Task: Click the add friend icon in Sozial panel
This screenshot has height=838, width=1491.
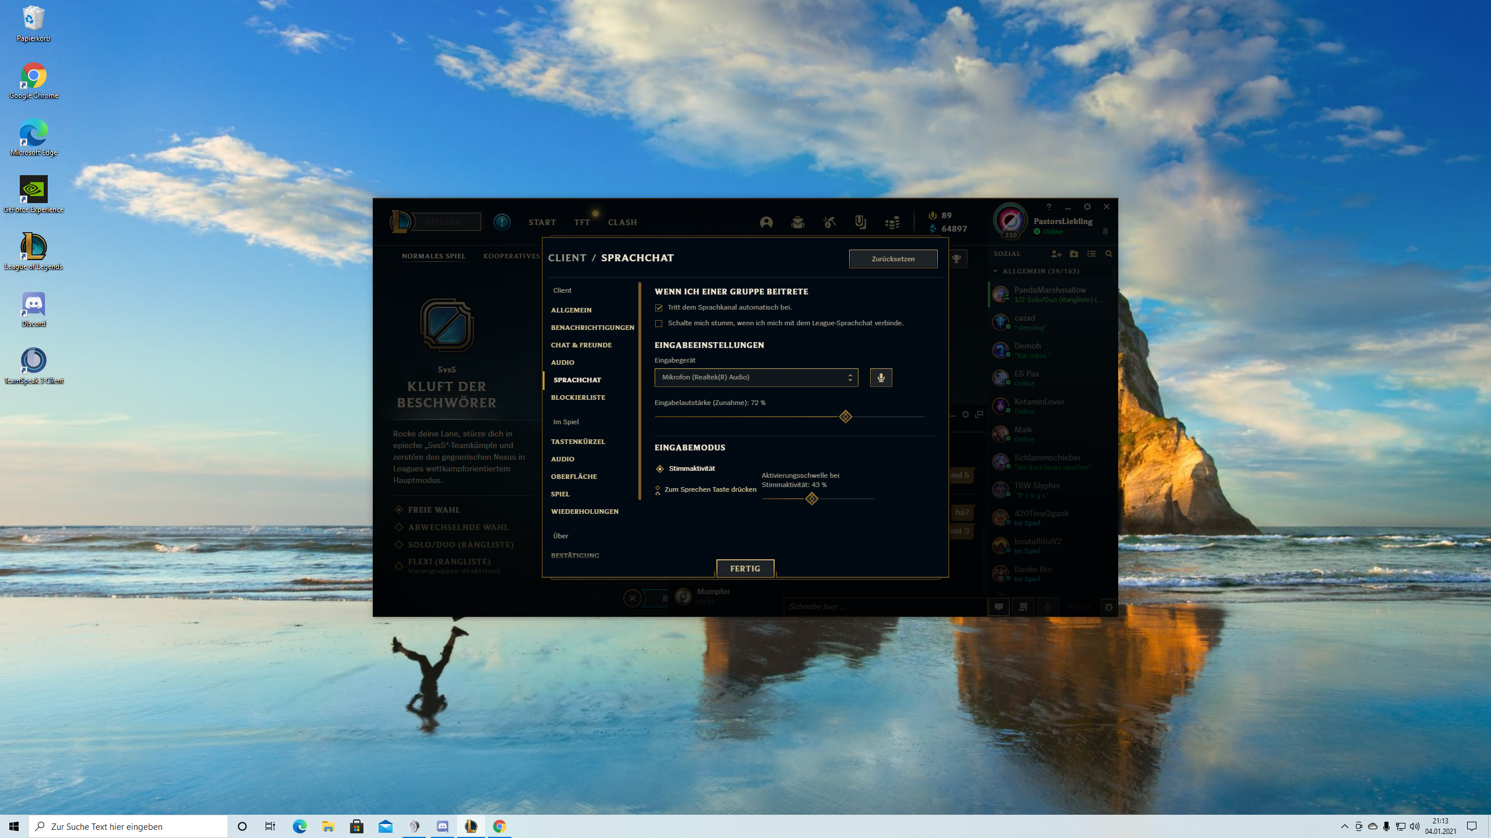Action: pyautogui.click(x=1056, y=254)
